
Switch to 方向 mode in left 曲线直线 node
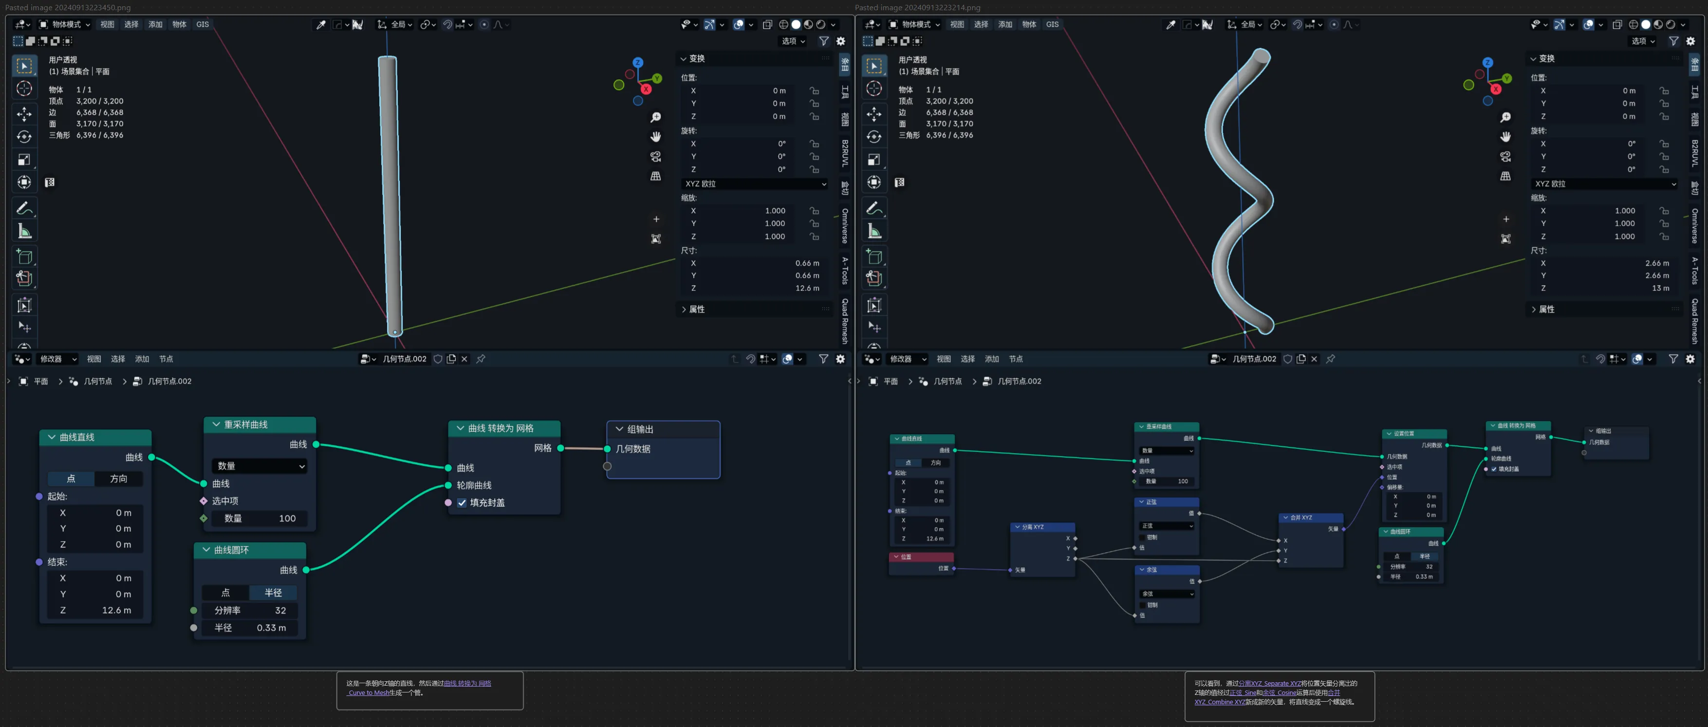(119, 478)
